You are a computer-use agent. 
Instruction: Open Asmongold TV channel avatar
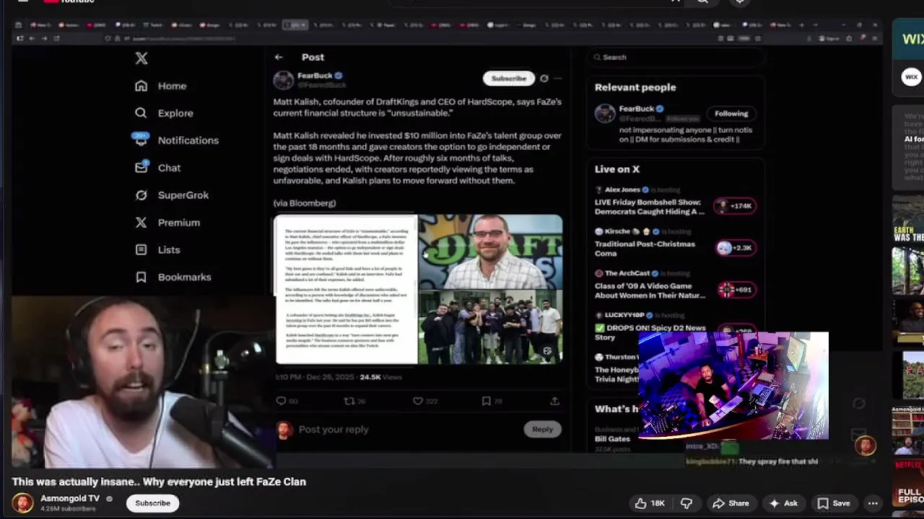coord(22,502)
